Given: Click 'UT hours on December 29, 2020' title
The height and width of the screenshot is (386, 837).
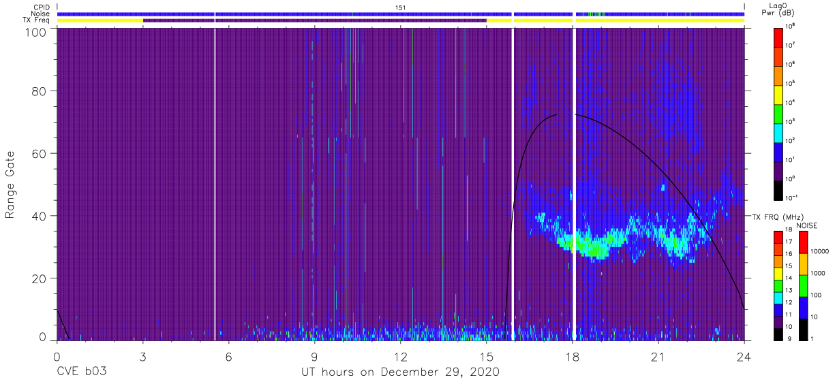Looking at the screenshot, I should click(x=400, y=372).
